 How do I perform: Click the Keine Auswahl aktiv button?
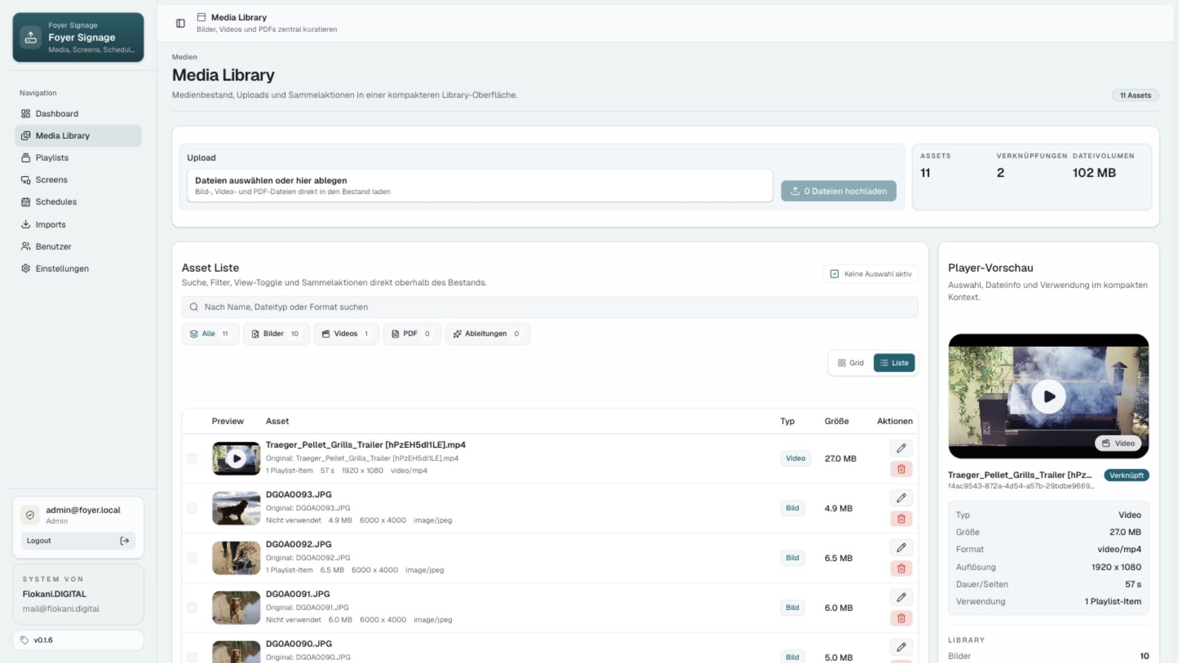tap(870, 274)
